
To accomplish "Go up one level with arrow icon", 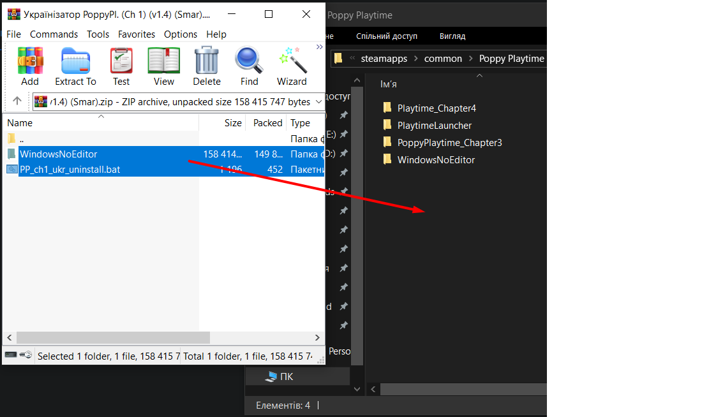I will click(x=17, y=101).
